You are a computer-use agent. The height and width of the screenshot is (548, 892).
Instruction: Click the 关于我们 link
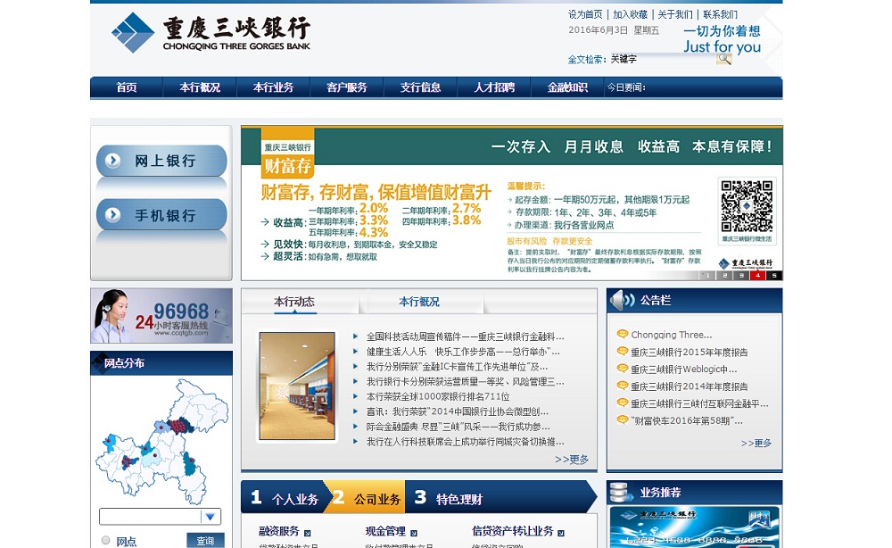pos(675,14)
